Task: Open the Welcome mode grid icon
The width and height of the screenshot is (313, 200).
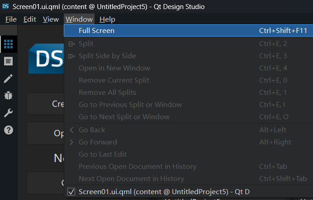Action: 8,44
